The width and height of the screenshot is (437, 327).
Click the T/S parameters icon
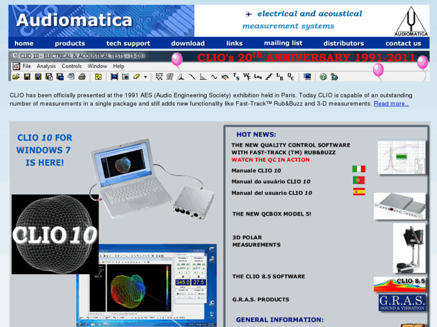(x=236, y=77)
